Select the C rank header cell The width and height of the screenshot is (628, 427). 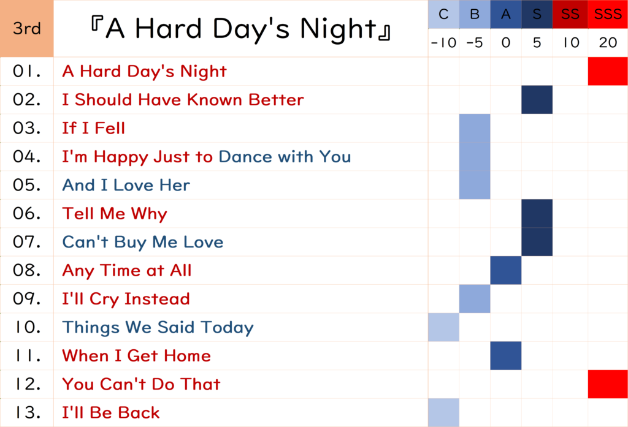coord(443,15)
